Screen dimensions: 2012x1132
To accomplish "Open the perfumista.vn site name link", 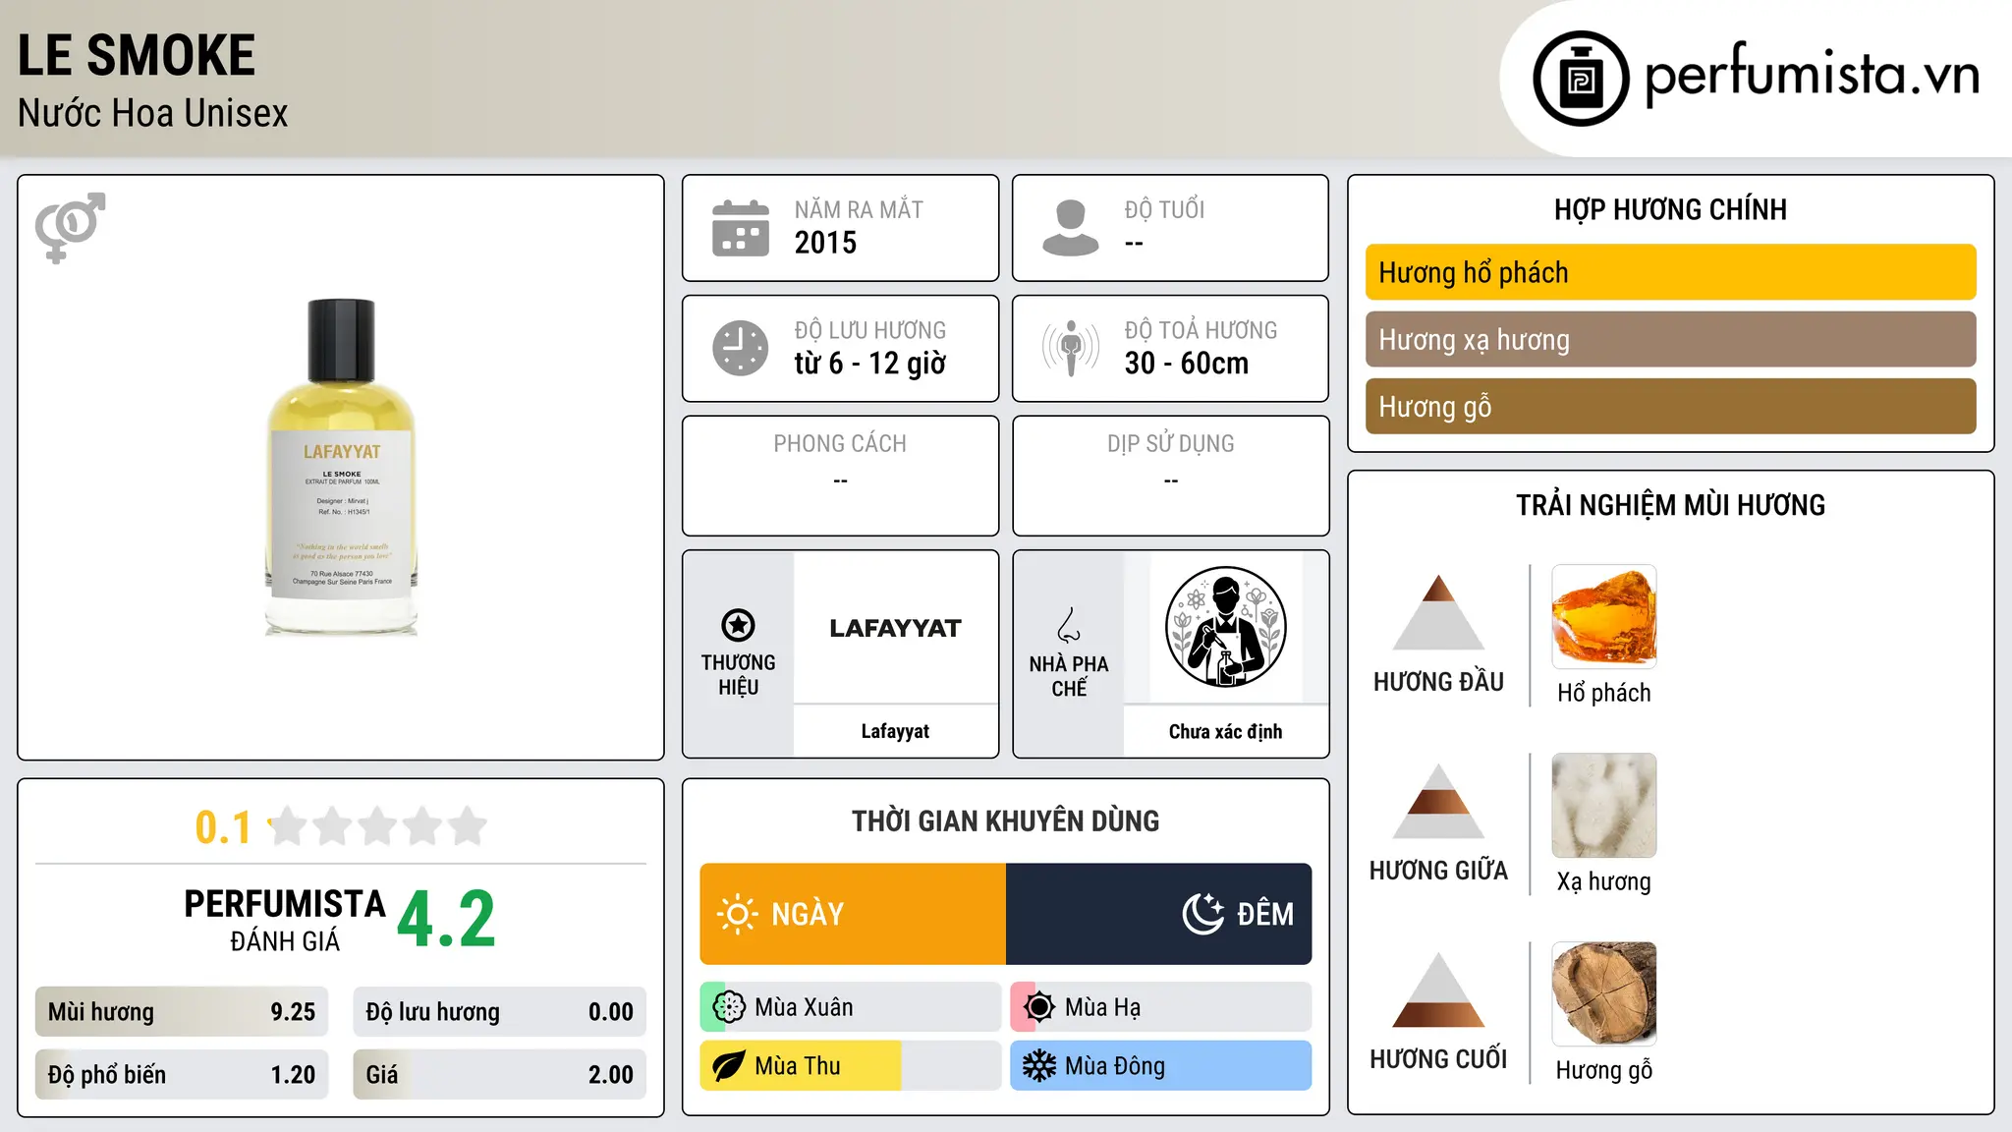I will tap(1812, 75).
